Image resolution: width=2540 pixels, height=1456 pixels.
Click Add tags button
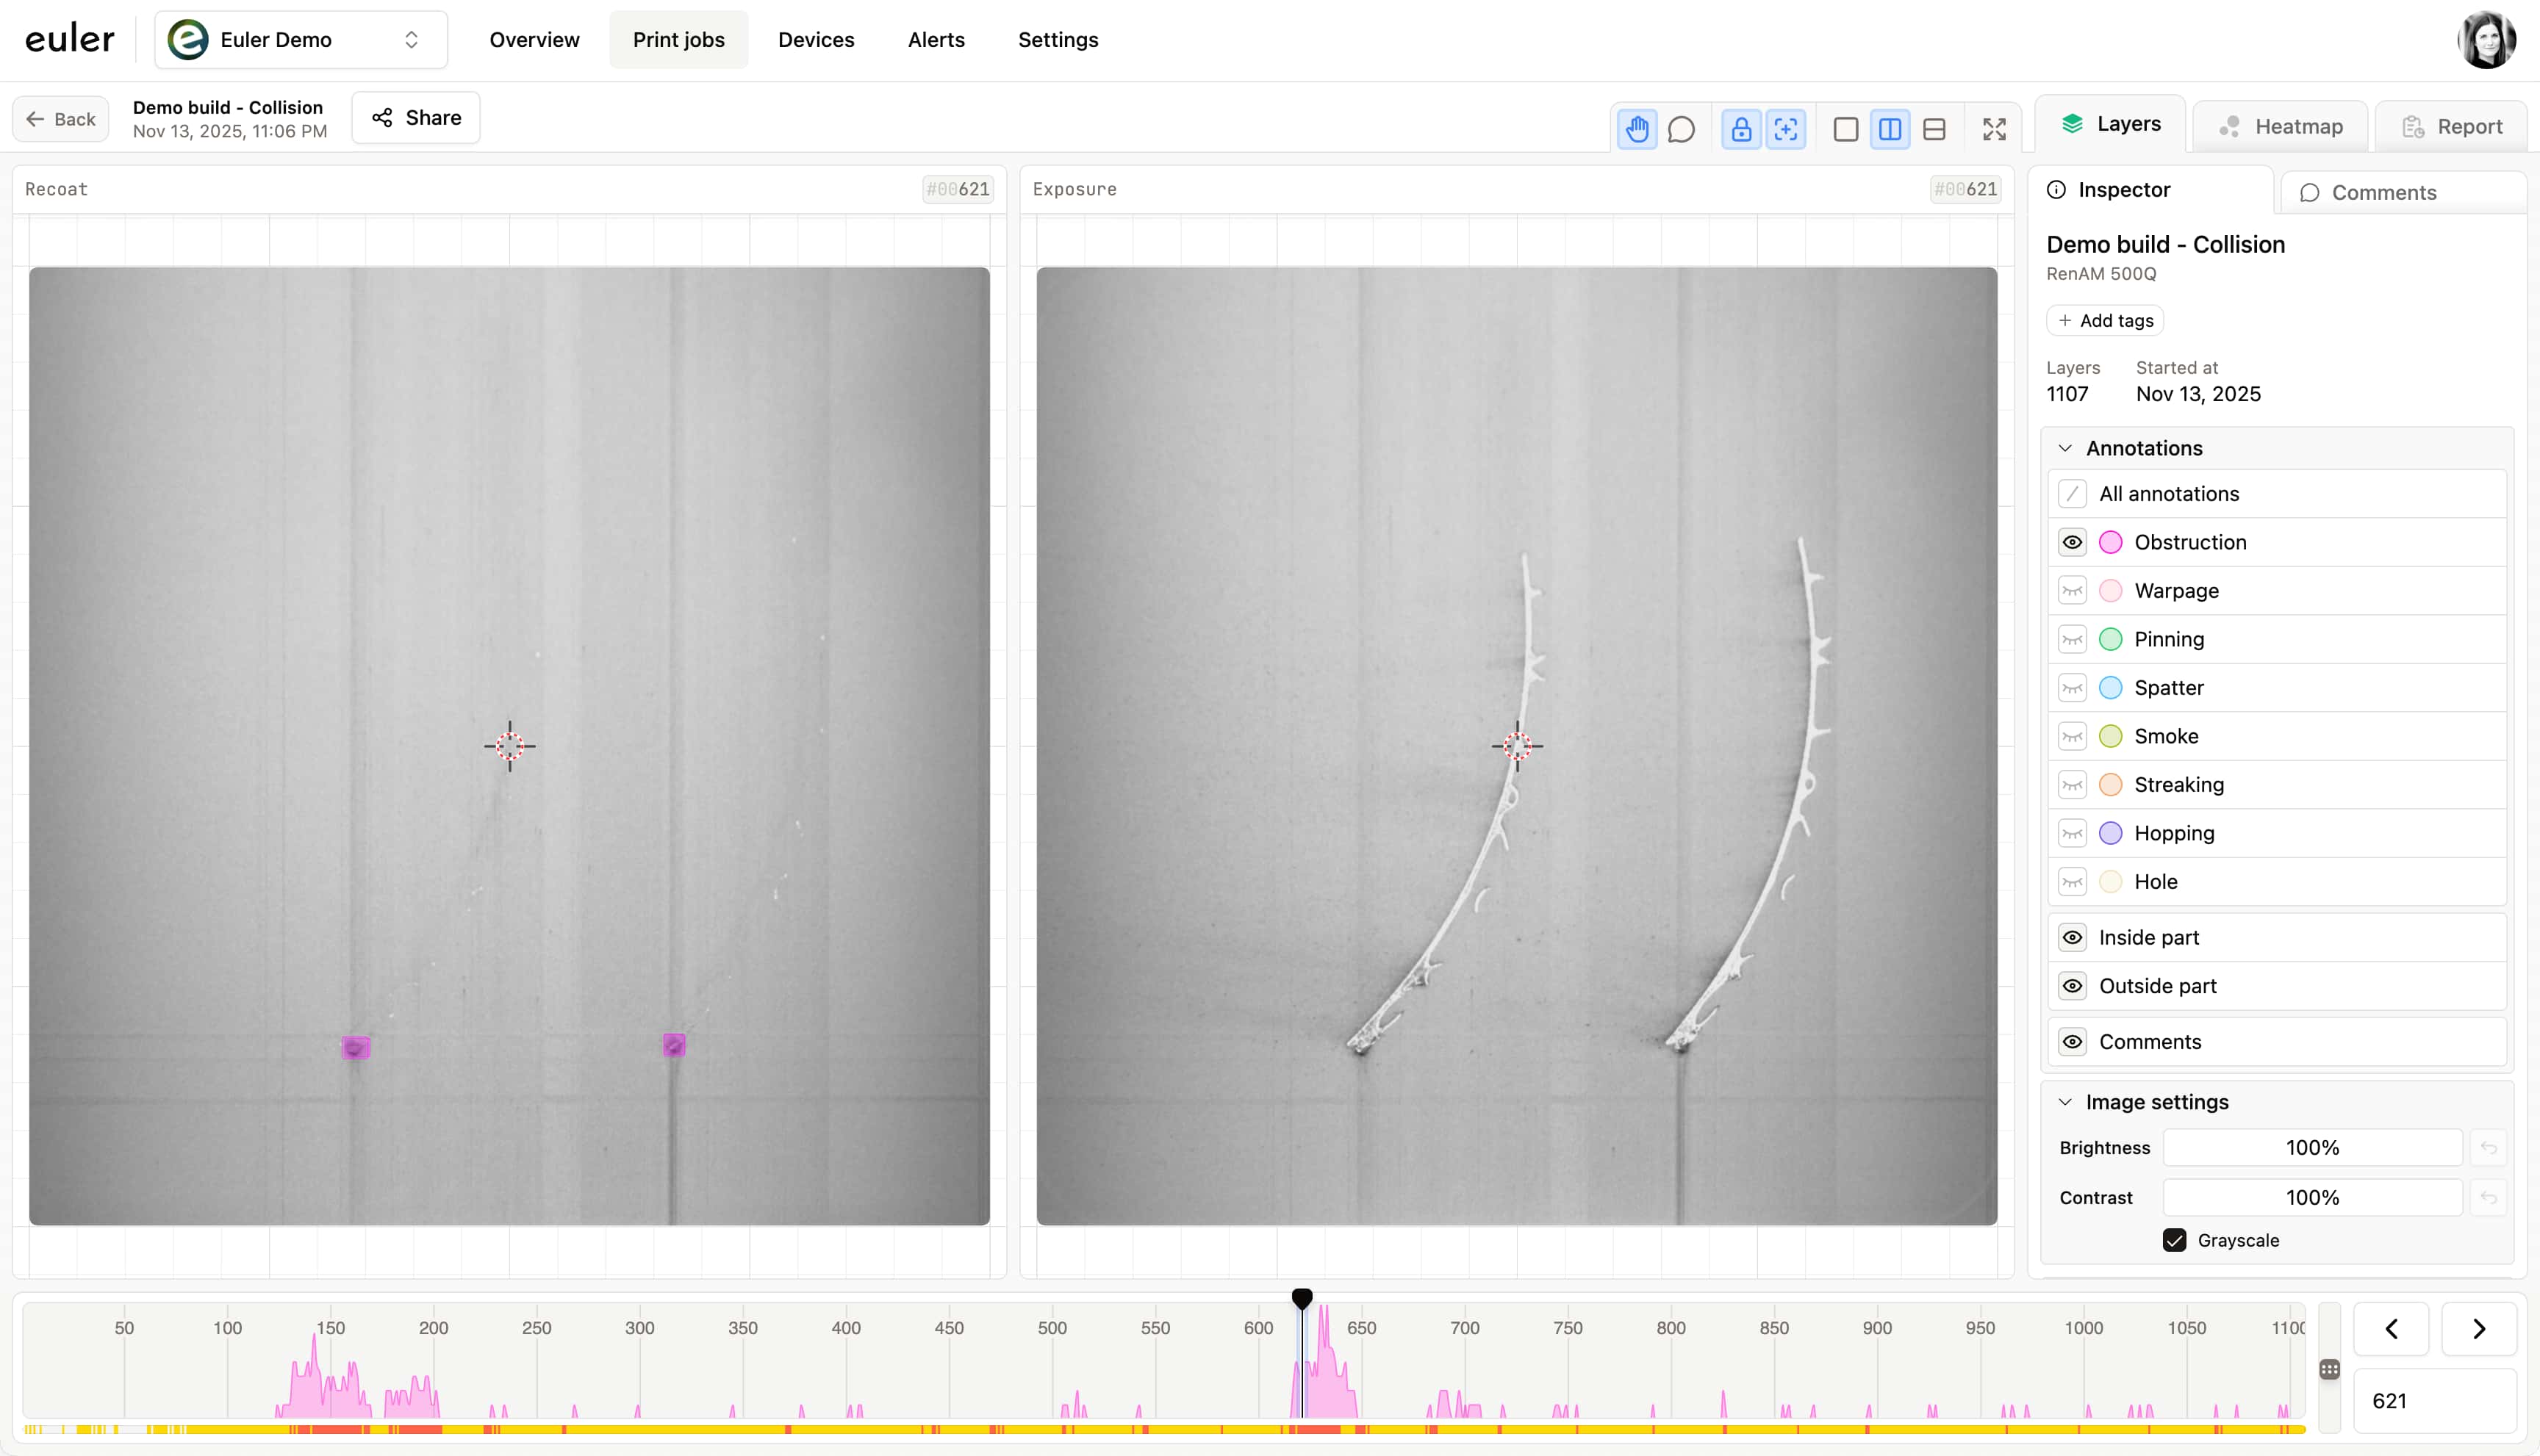pyautogui.click(x=2105, y=320)
